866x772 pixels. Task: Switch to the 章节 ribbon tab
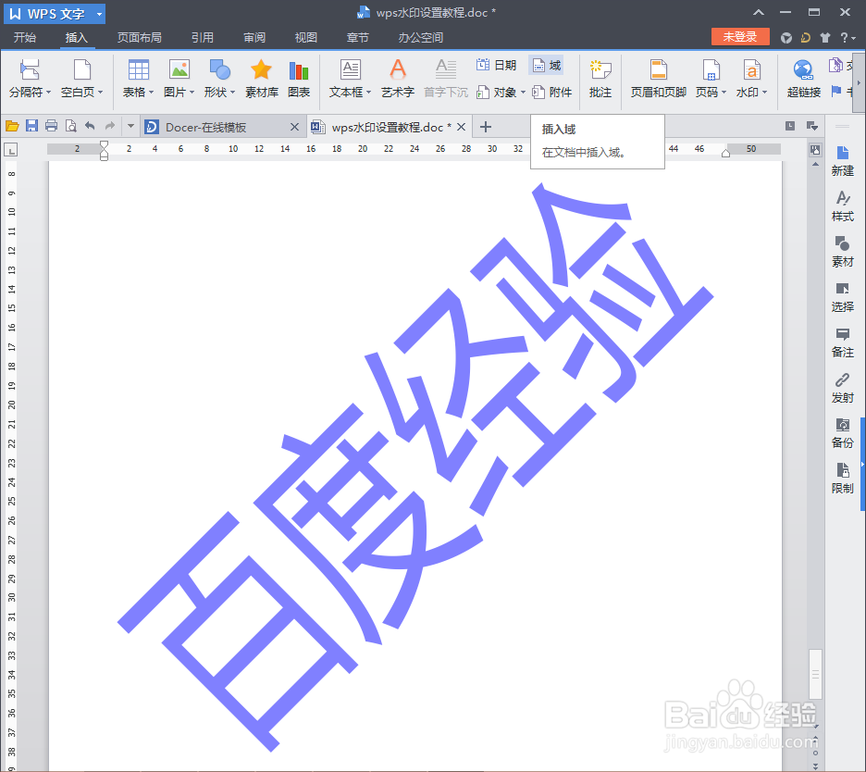[x=357, y=38]
